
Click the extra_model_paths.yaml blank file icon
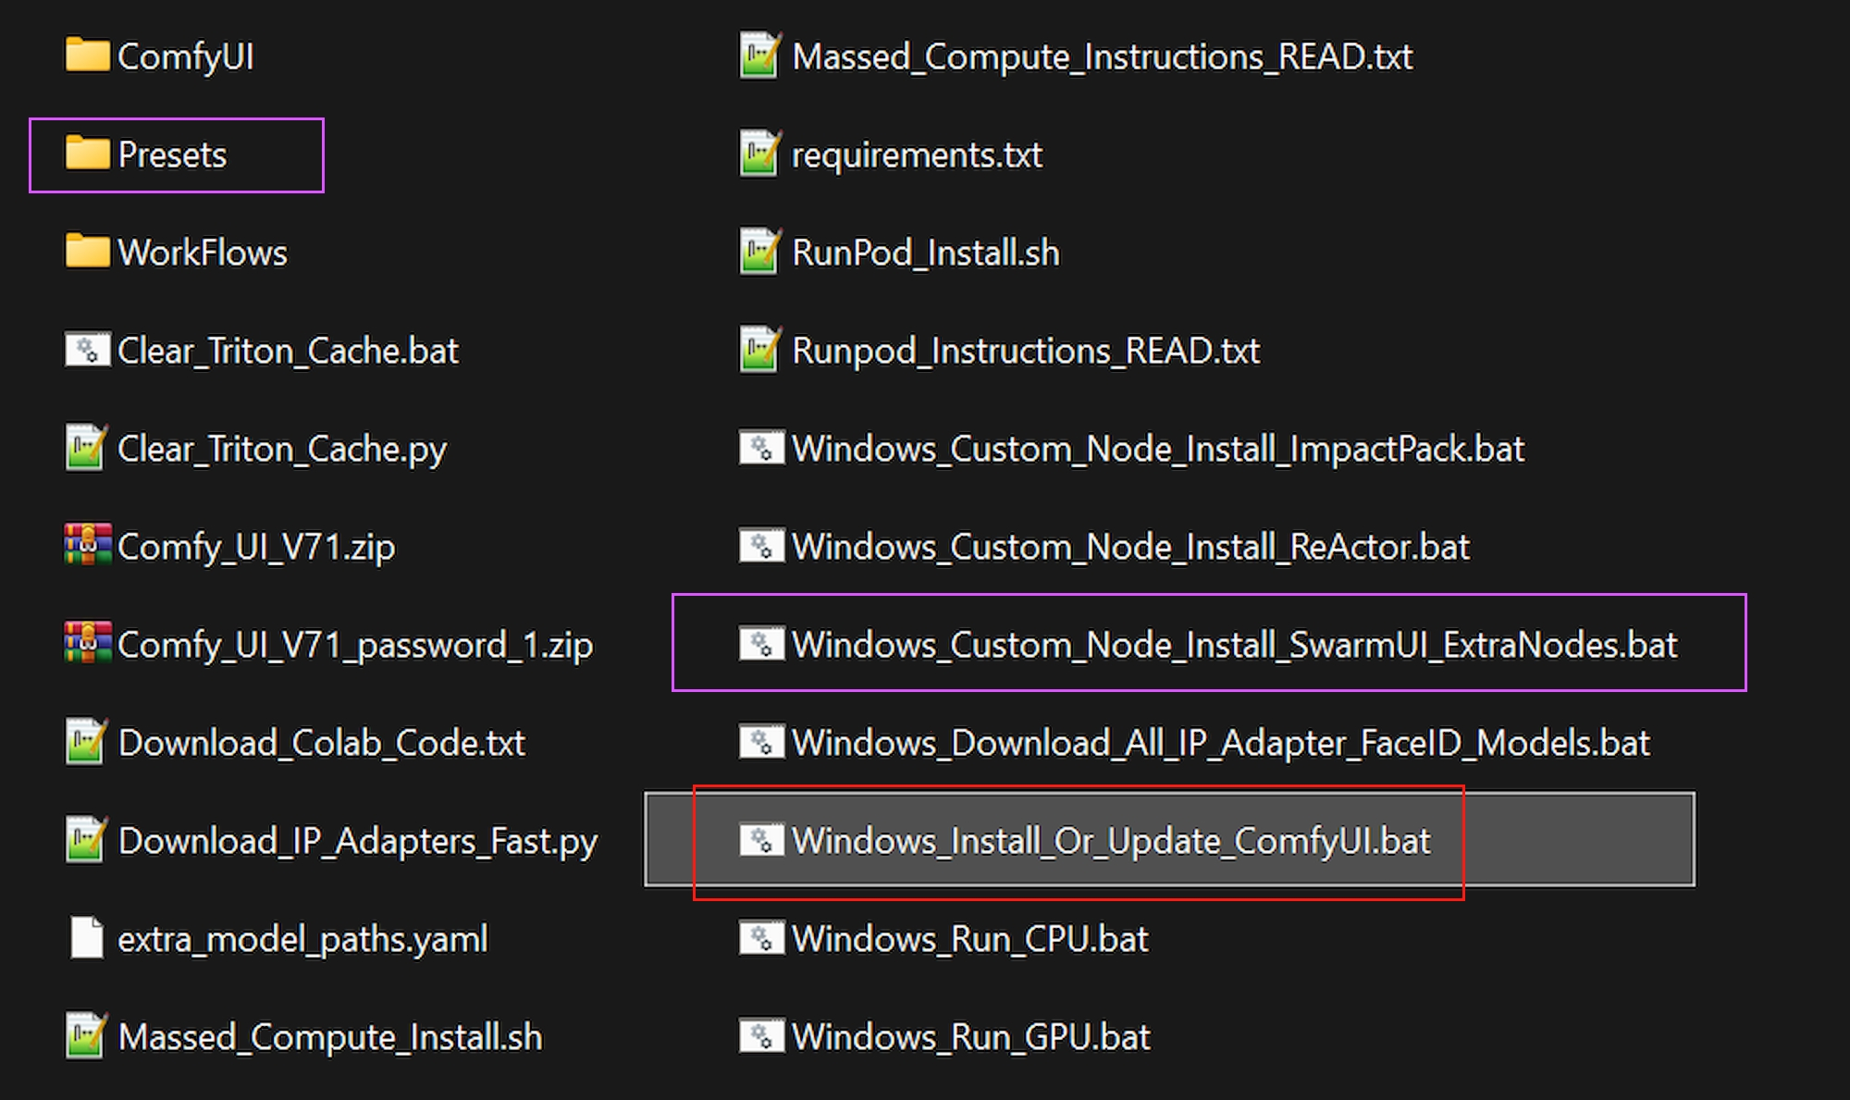pos(87,938)
